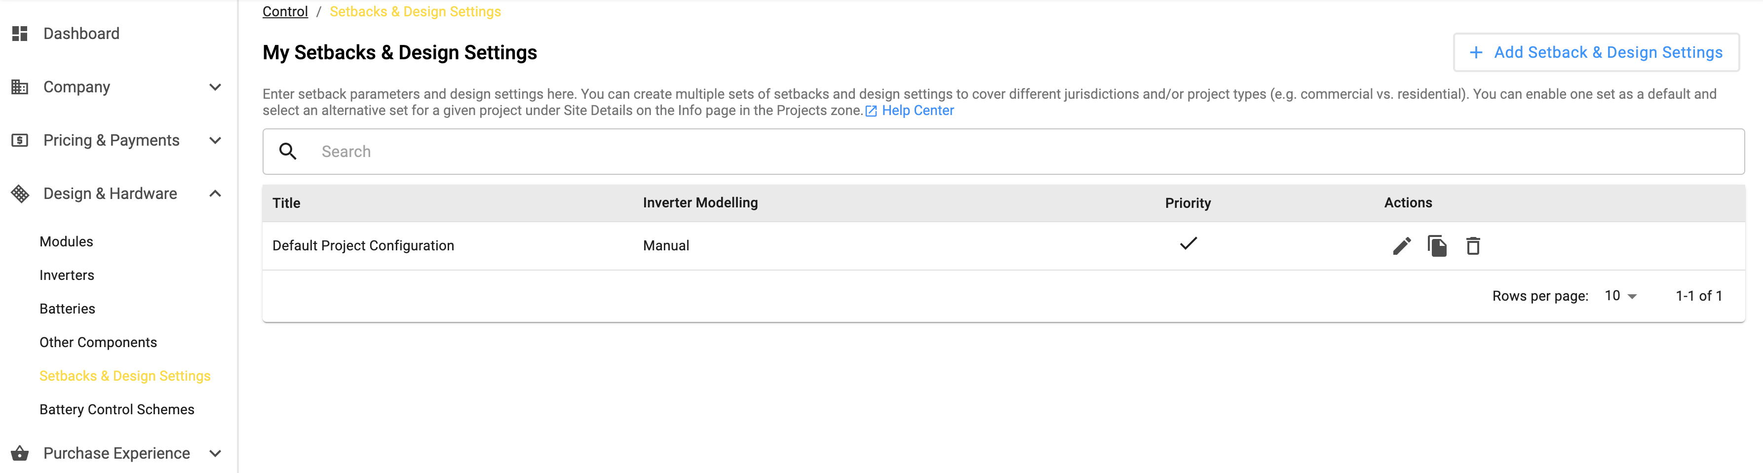Duplicate Default Project Configuration via copy icon

click(1437, 246)
